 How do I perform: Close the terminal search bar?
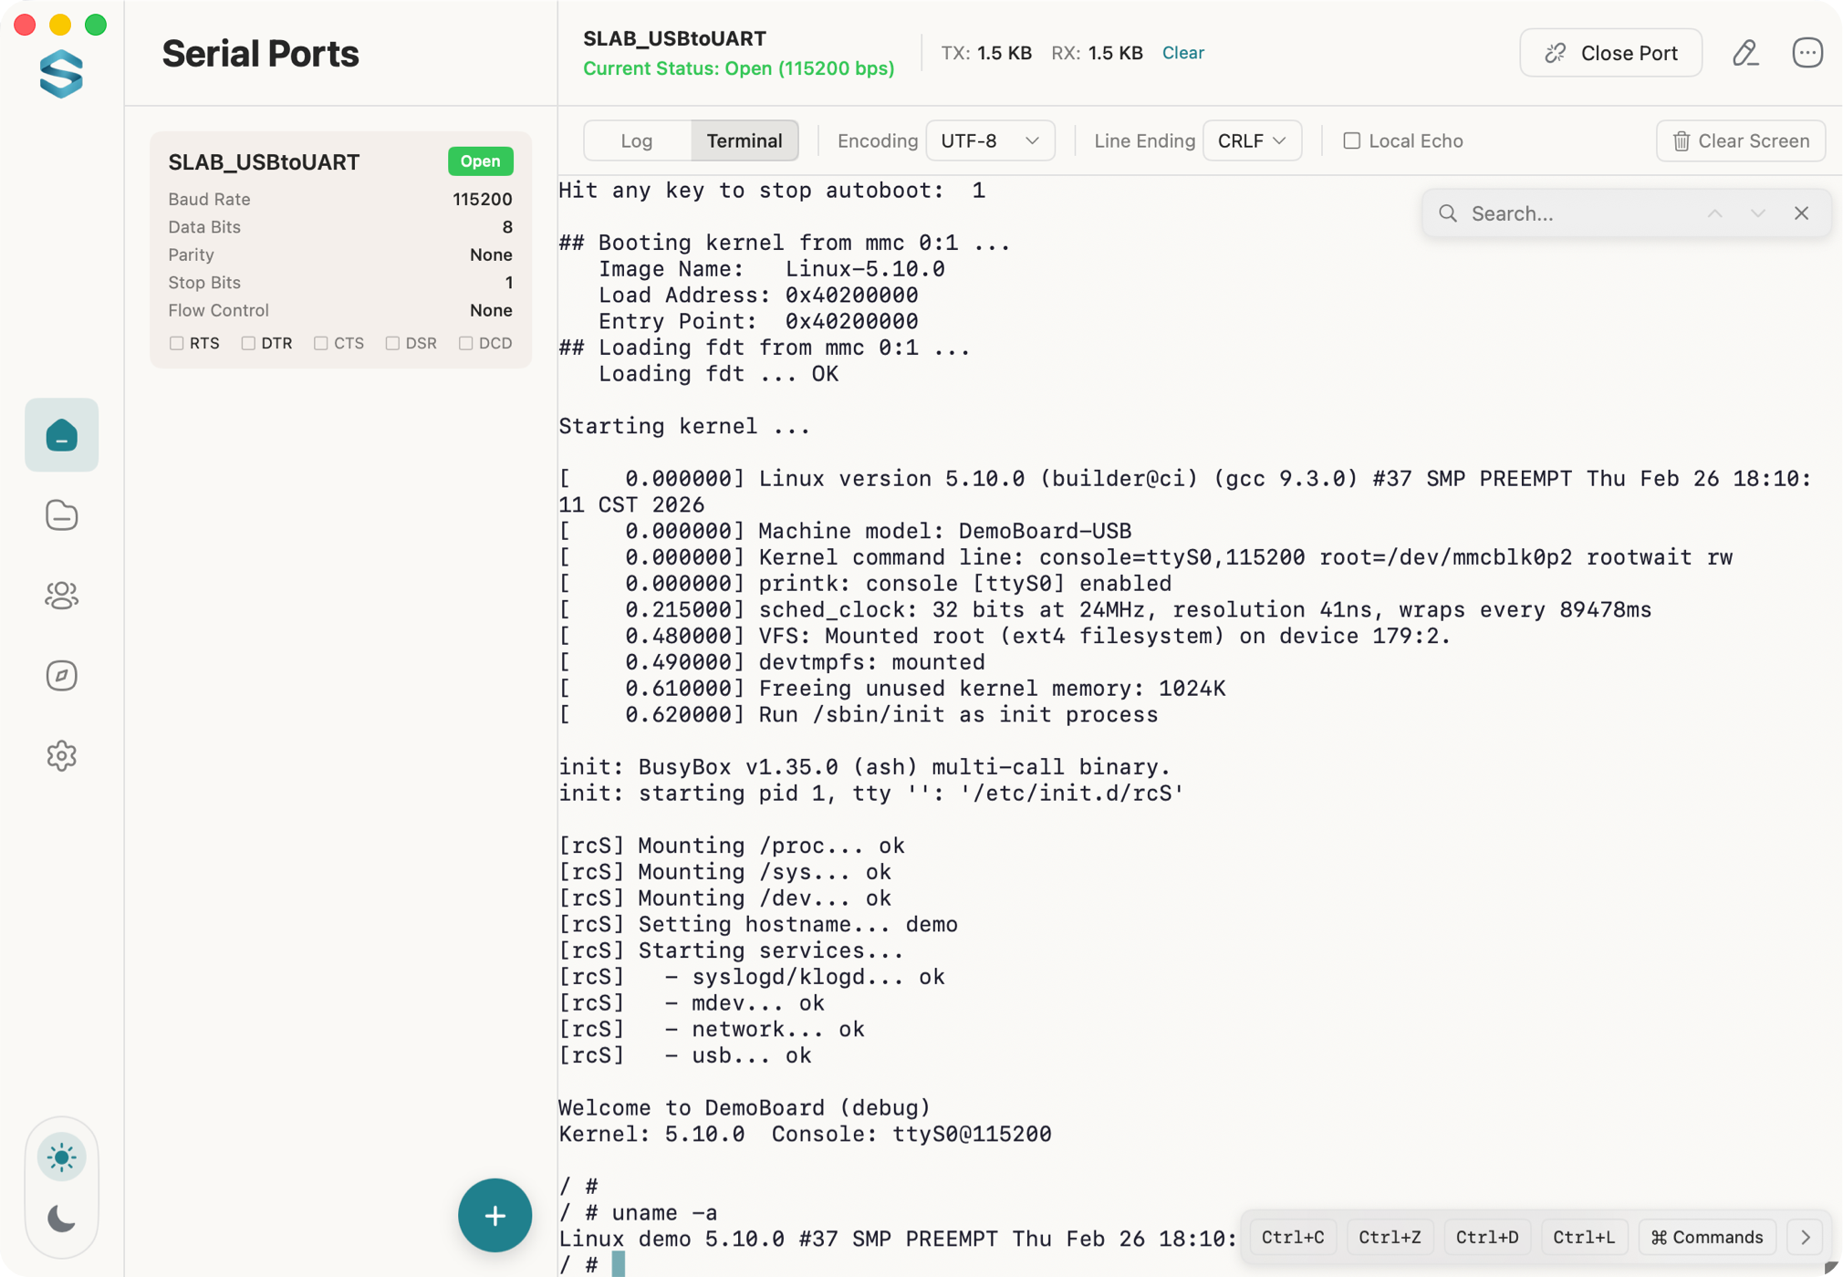[1802, 213]
